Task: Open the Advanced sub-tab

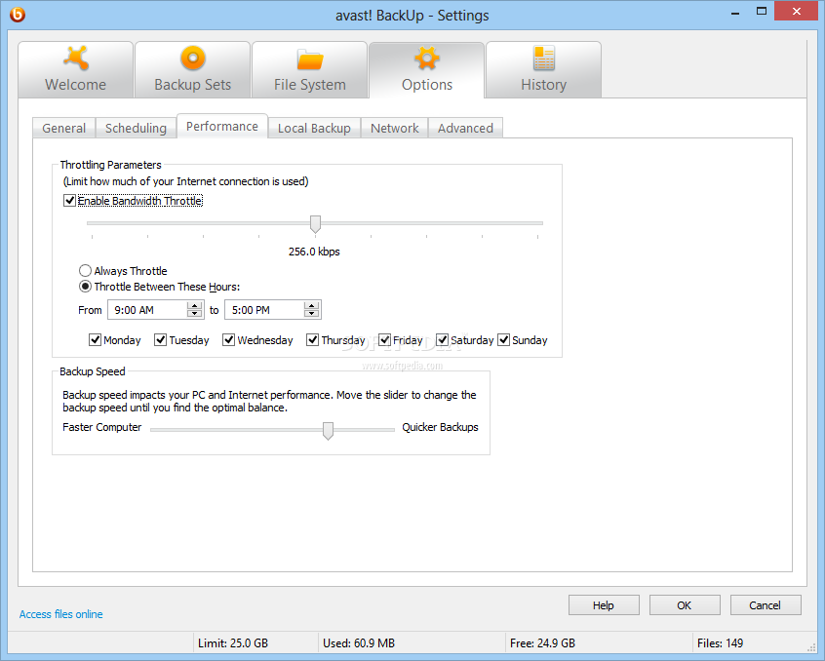Action: coord(465,129)
